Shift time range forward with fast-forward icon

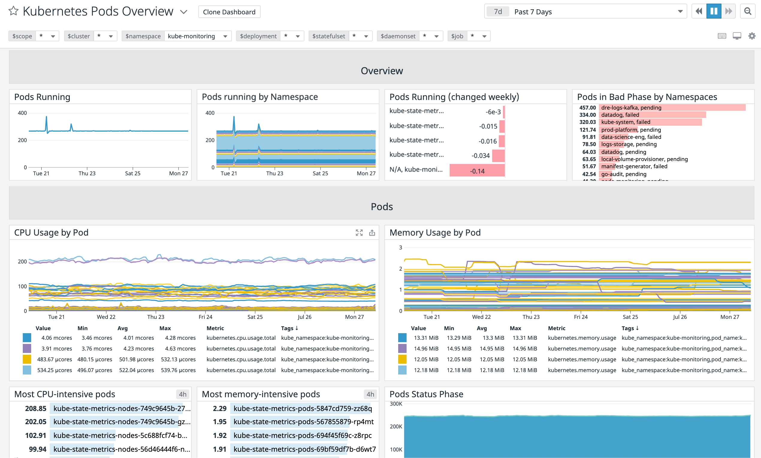(729, 11)
